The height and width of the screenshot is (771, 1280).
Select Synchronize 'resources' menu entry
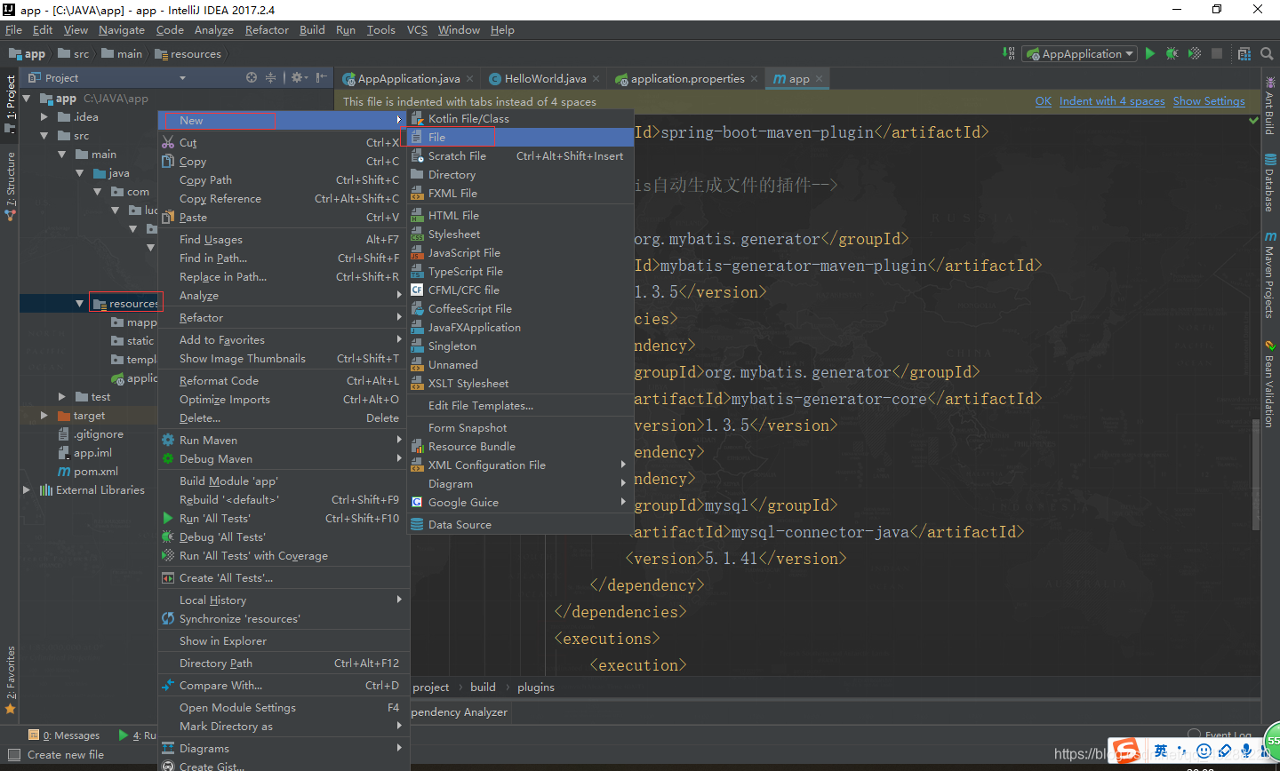(x=283, y=619)
